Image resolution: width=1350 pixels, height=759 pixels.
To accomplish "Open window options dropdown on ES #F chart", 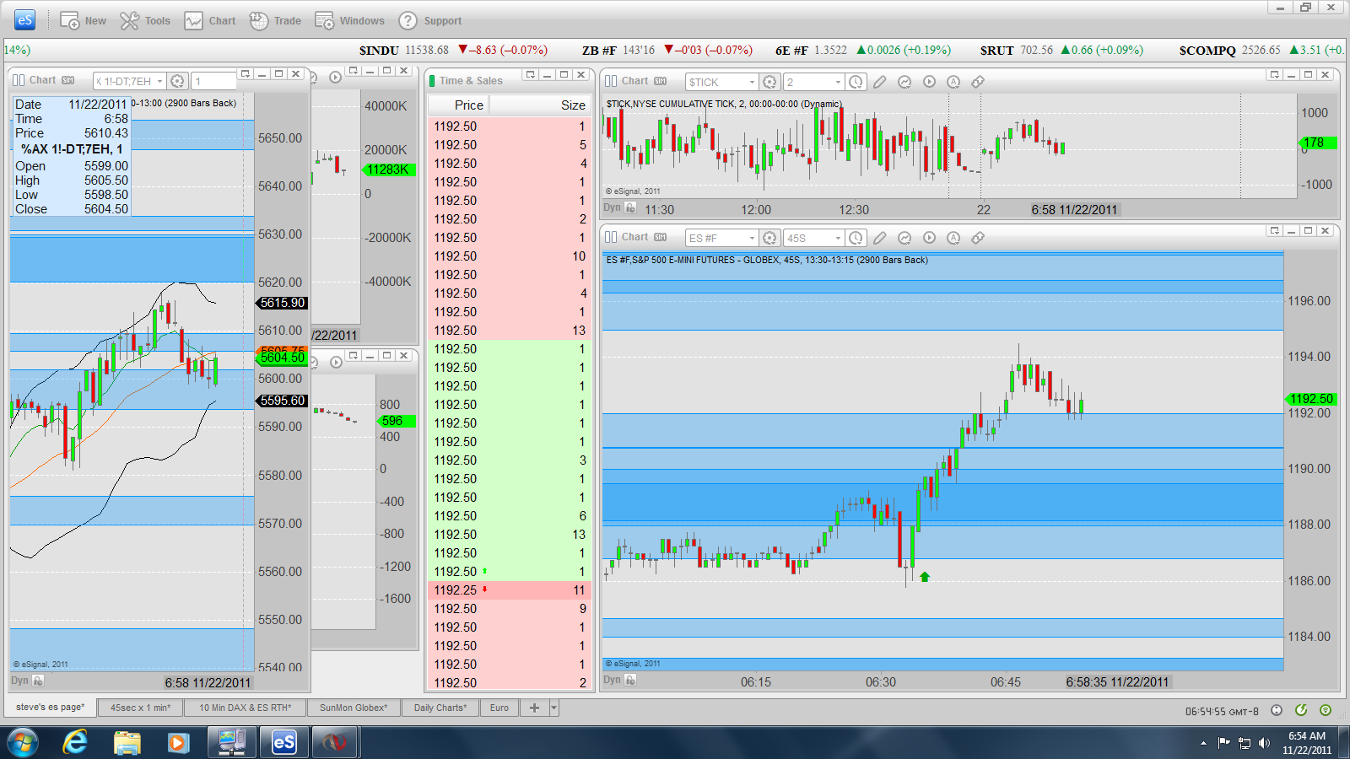I will pos(1275,230).
